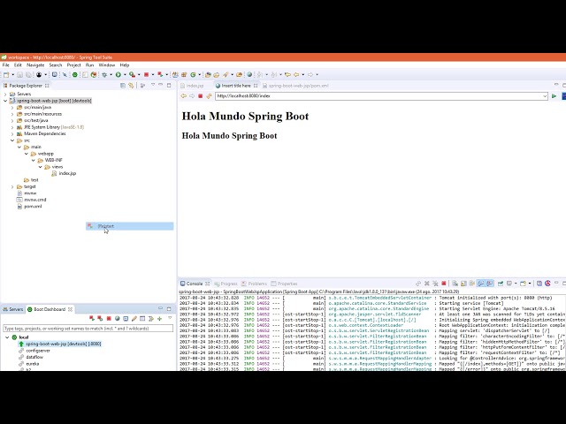566x424 pixels.
Task: Click red Stop icon in Boot Dashboard
Action: tap(109, 319)
